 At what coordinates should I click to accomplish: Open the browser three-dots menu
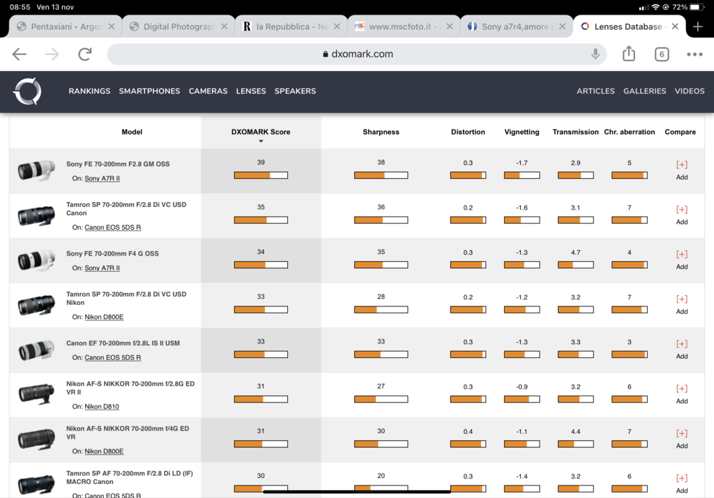694,54
